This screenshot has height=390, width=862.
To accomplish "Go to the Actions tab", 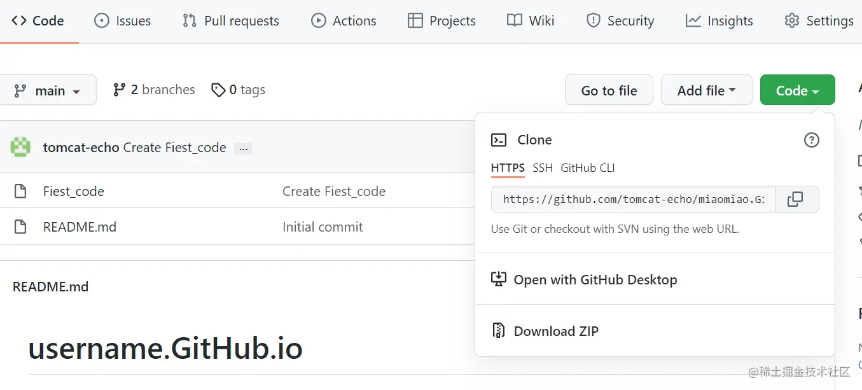I will coord(344,21).
